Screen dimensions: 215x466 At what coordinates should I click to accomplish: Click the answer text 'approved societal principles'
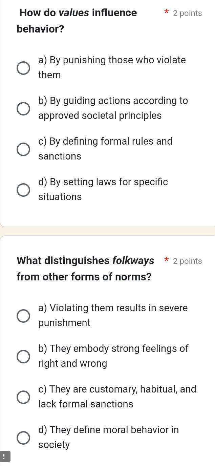pyautogui.click(x=100, y=116)
